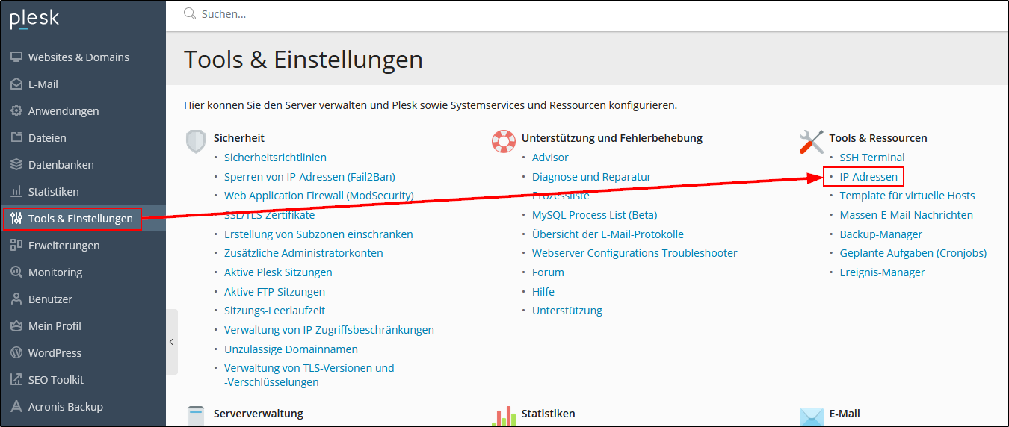Image resolution: width=1009 pixels, height=427 pixels.
Task: Click the Plesk logo
Action: tap(34, 19)
